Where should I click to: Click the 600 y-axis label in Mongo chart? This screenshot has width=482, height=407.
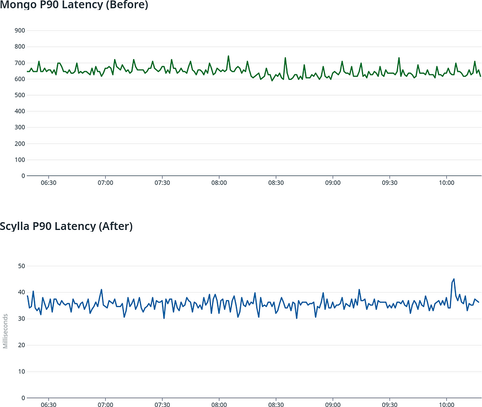click(20, 79)
